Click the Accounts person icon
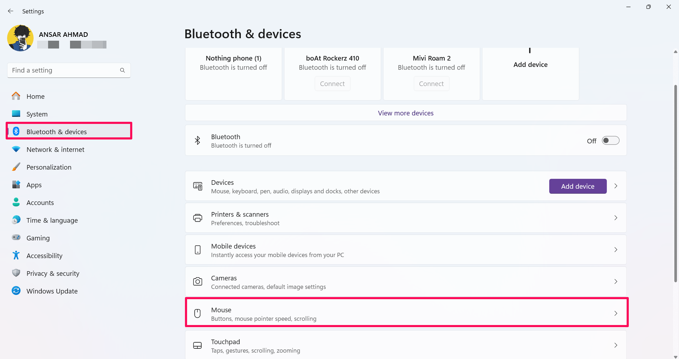 coord(16,202)
